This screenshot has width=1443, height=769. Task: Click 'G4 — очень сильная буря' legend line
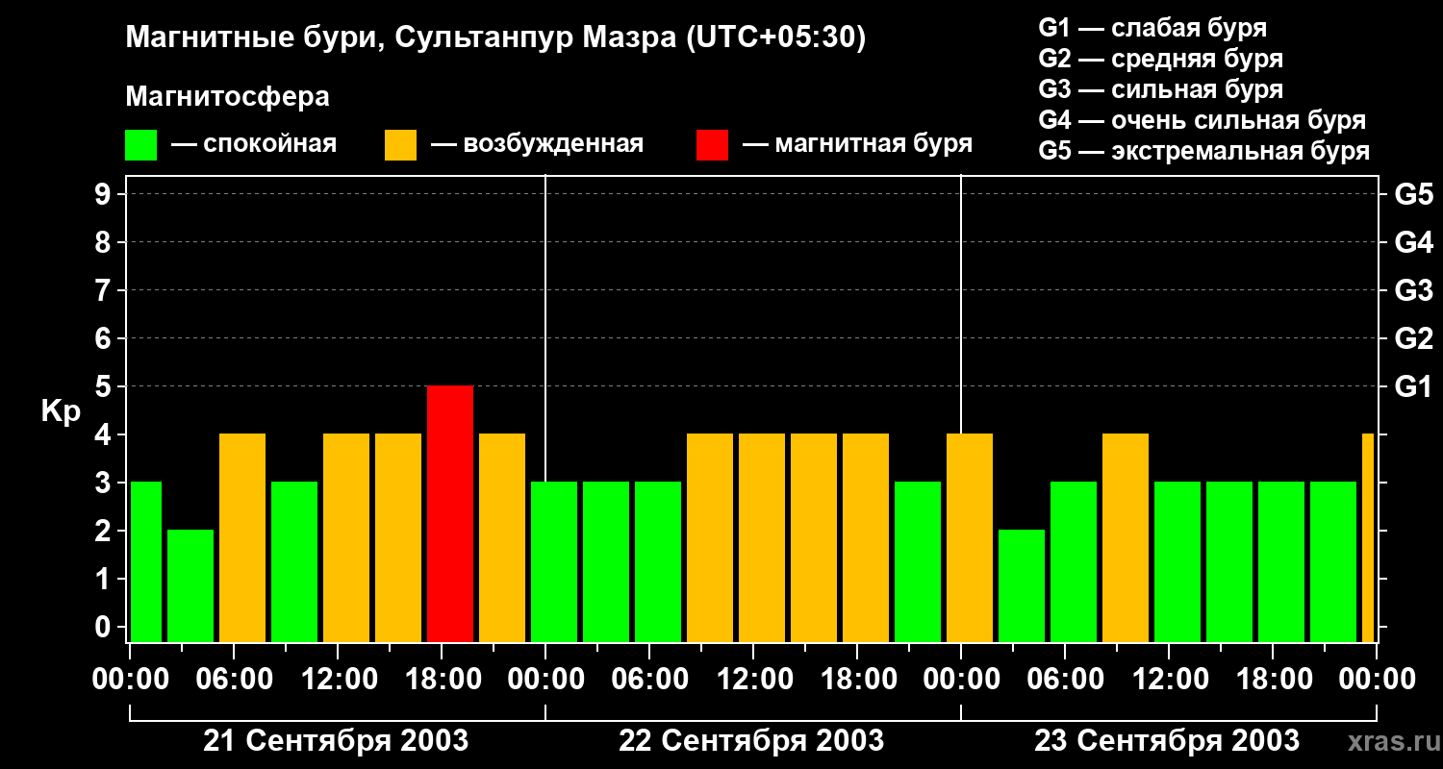[x=1202, y=120]
